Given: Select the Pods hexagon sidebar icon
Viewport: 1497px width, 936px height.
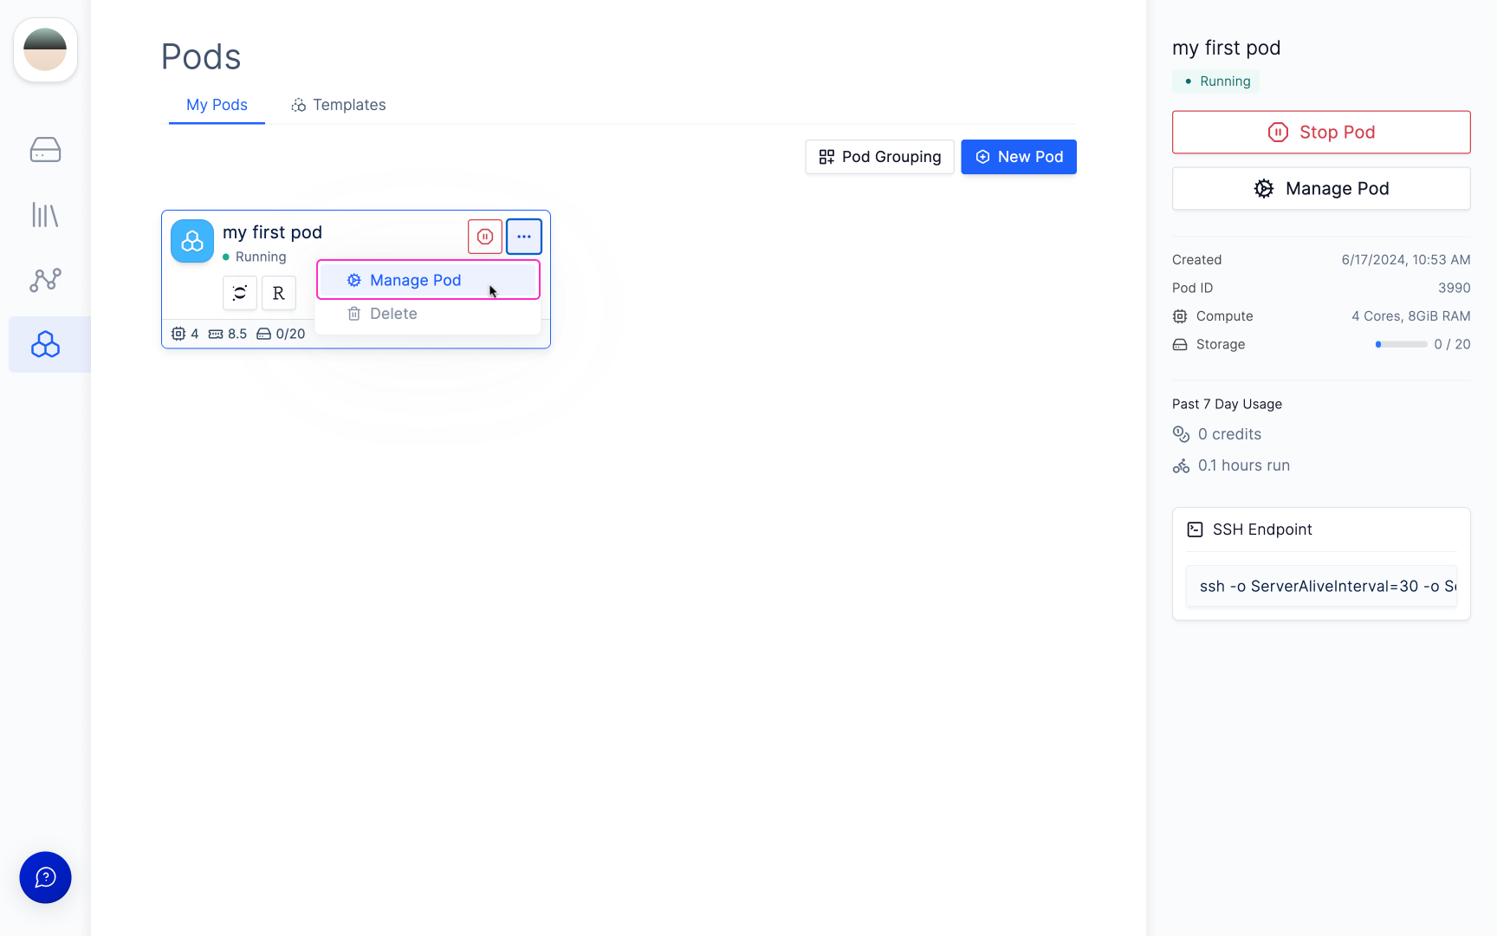Looking at the screenshot, I should tap(45, 344).
